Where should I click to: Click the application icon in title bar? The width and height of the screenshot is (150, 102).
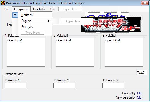click(x=3, y=3)
